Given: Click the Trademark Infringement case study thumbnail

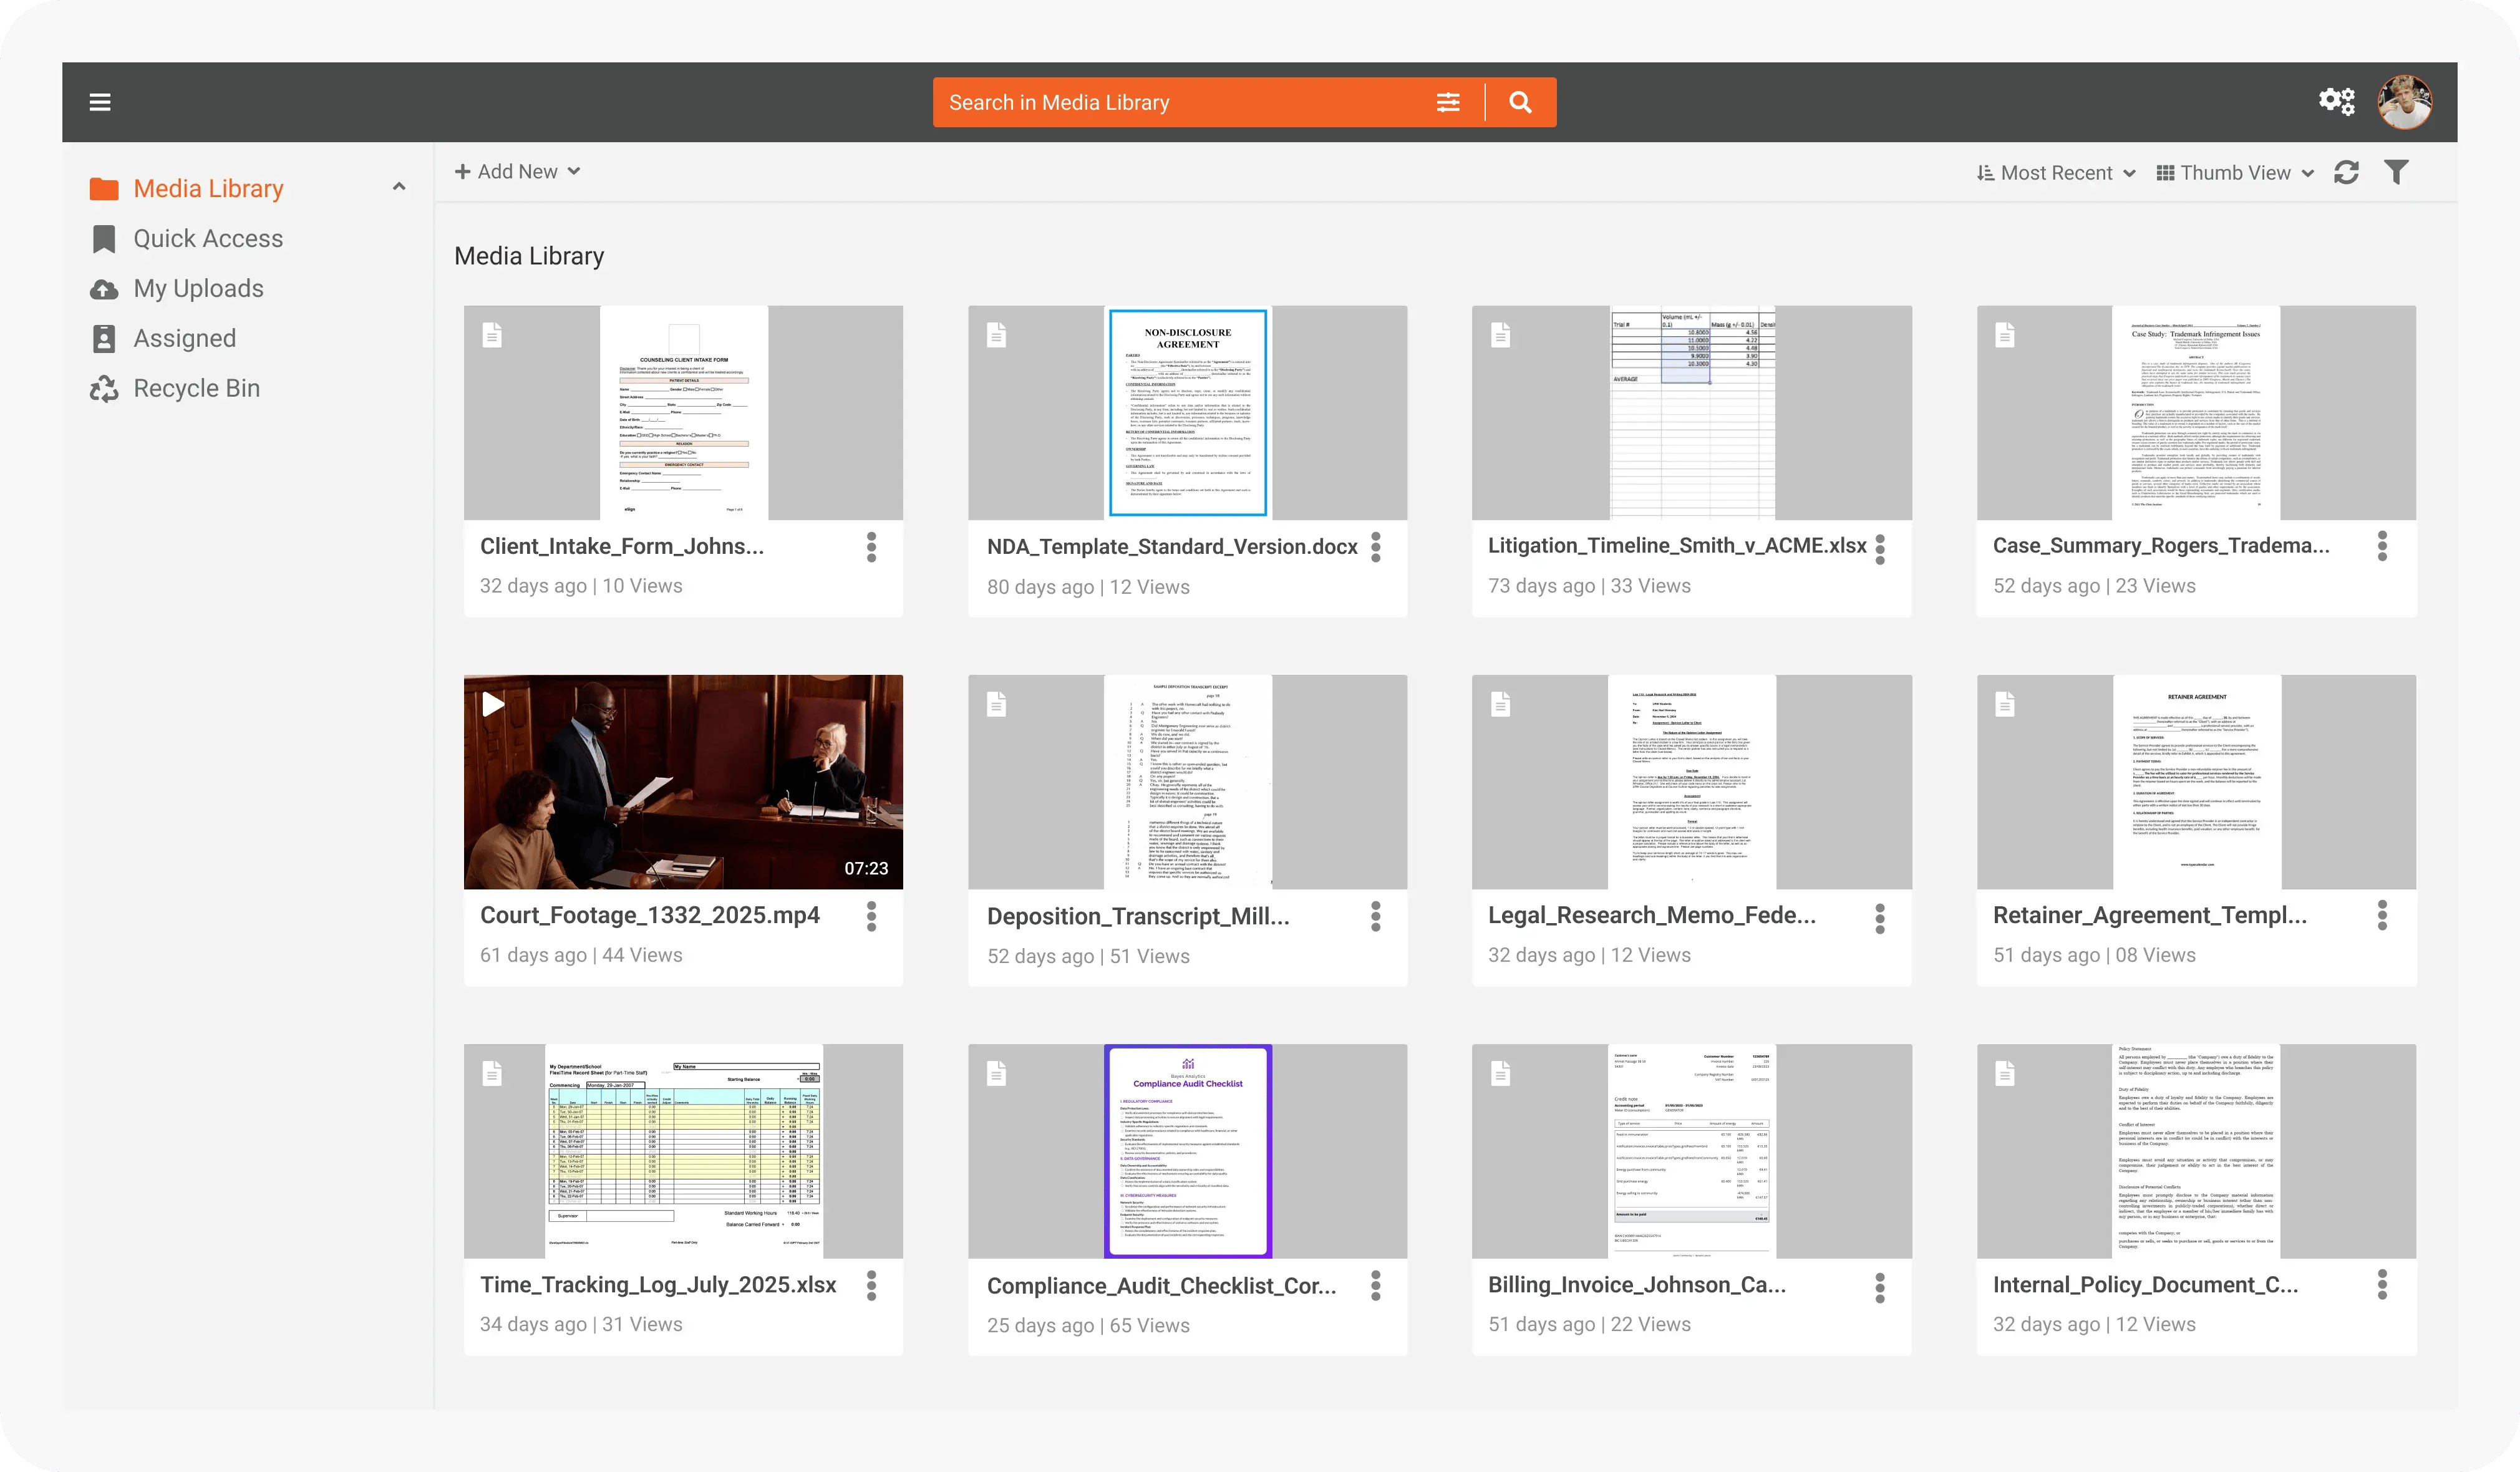Looking at the screenshot, I should 2196,413.
